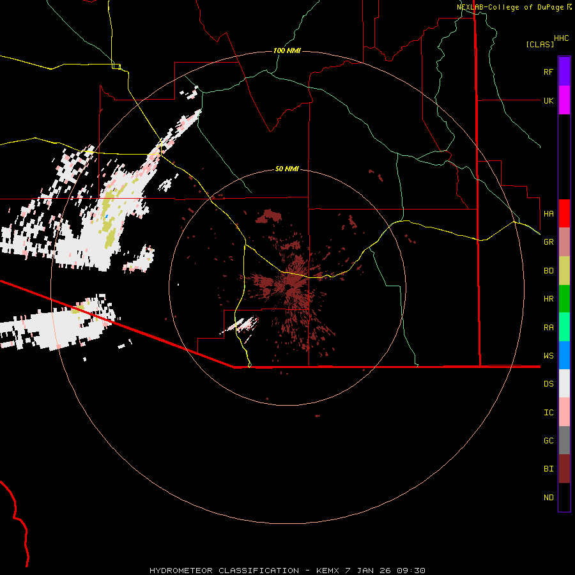
Task: Click the HR green legend swatch
Action: (564, 299)
